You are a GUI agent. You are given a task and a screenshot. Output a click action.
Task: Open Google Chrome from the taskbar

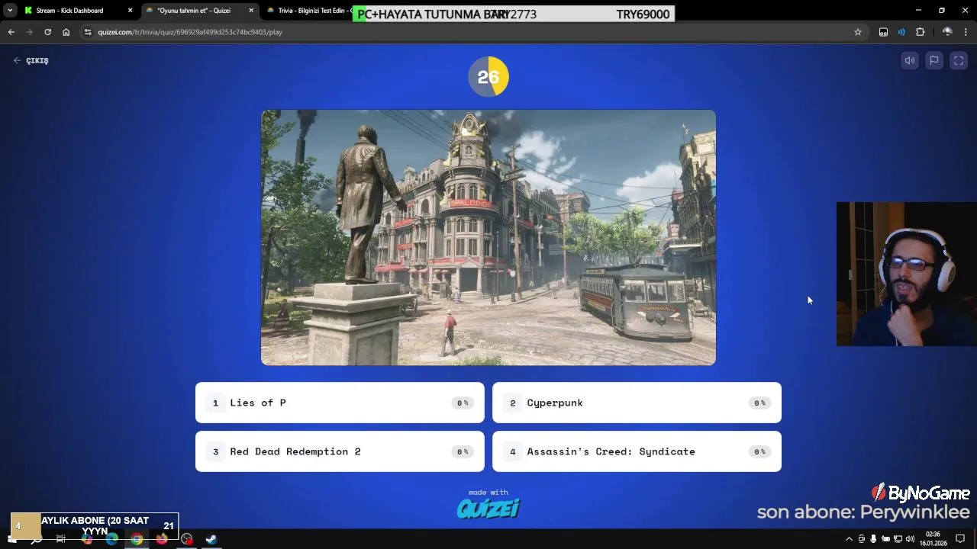point(137,539)
